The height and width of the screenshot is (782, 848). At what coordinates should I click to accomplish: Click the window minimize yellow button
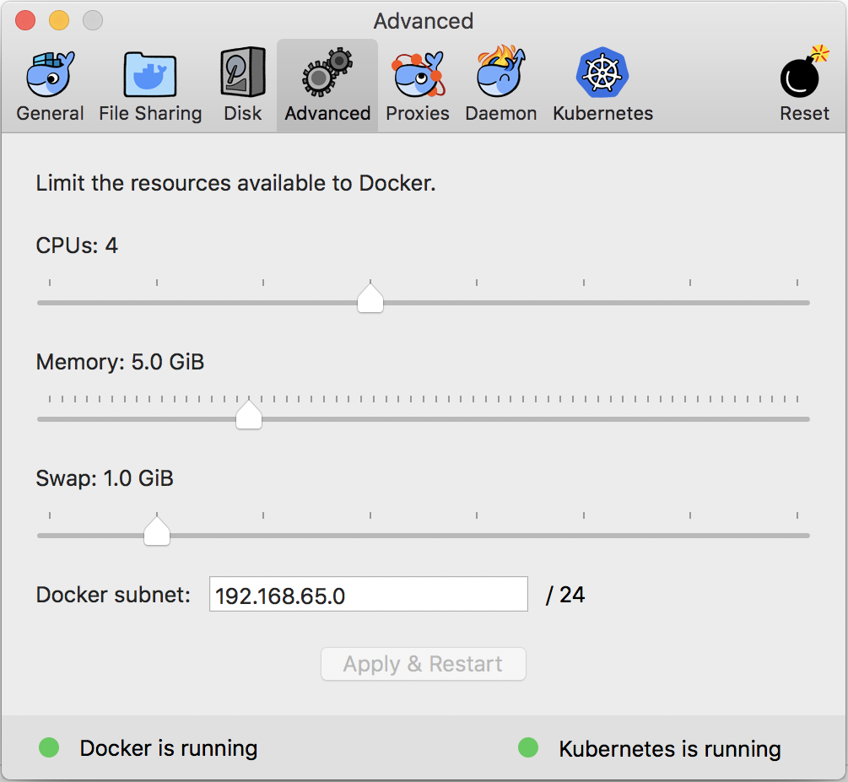[x=59, y=20]
